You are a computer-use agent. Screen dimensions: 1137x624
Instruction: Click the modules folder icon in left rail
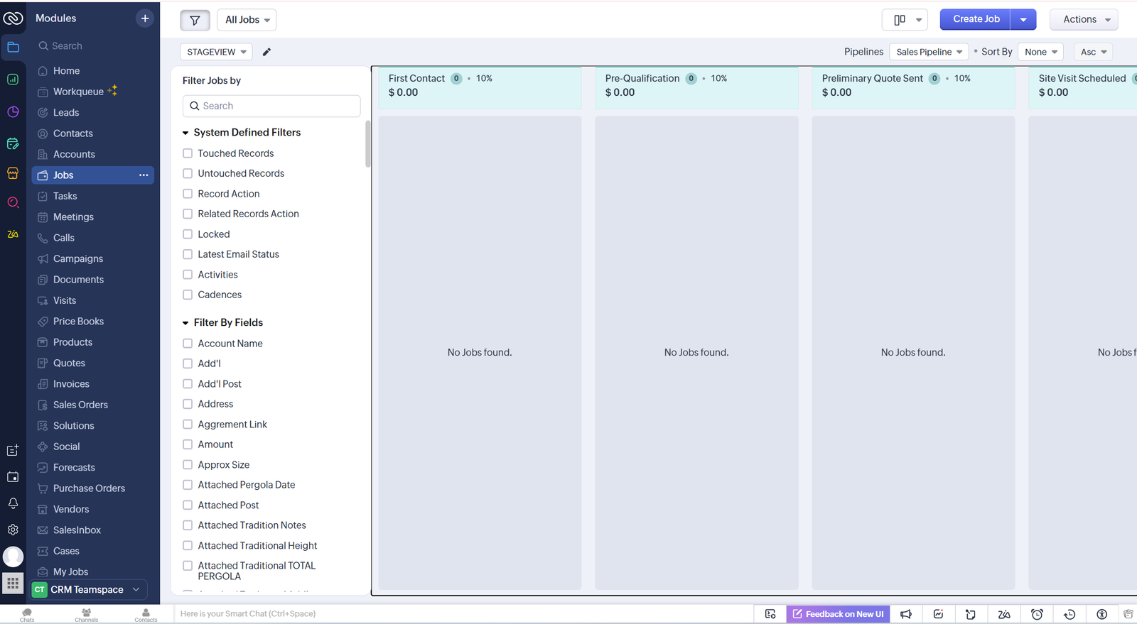(13, 48)
